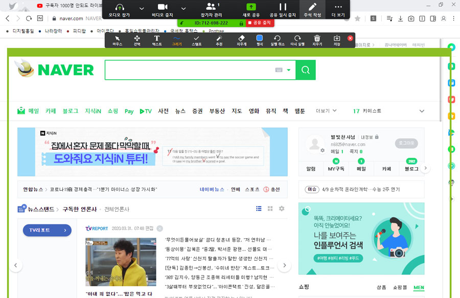Open the influencer search banner
The height and width of the screenshot is (298, 460).
point(361,239)
